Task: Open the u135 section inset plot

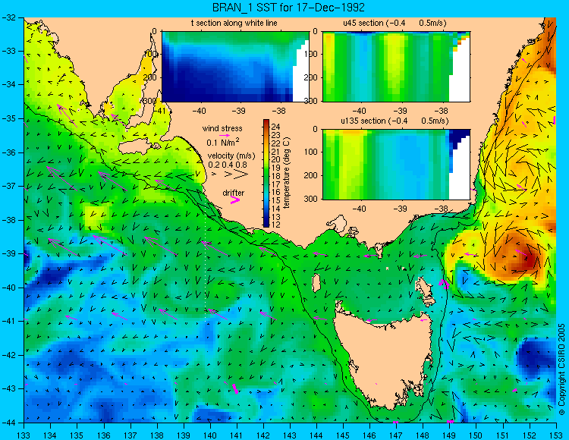Action: (396, 165)
